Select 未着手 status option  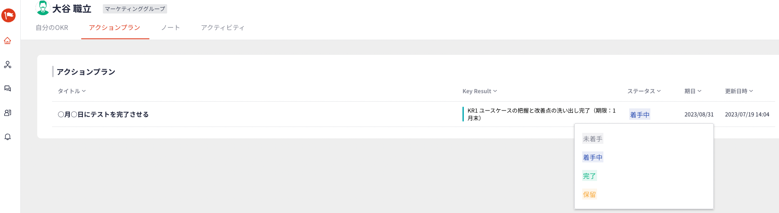592,139
